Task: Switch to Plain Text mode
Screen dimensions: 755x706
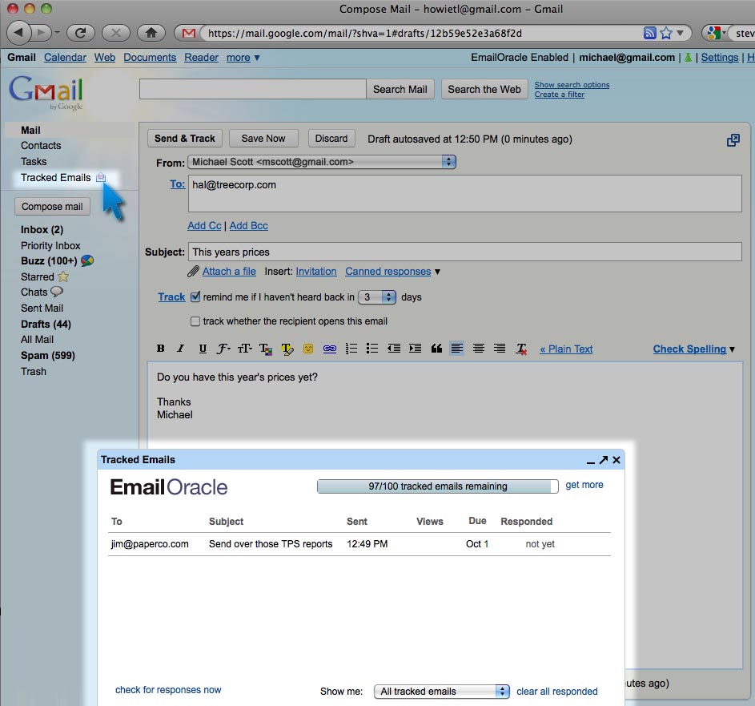Action: pyautogui.click(x=566, y=349)
